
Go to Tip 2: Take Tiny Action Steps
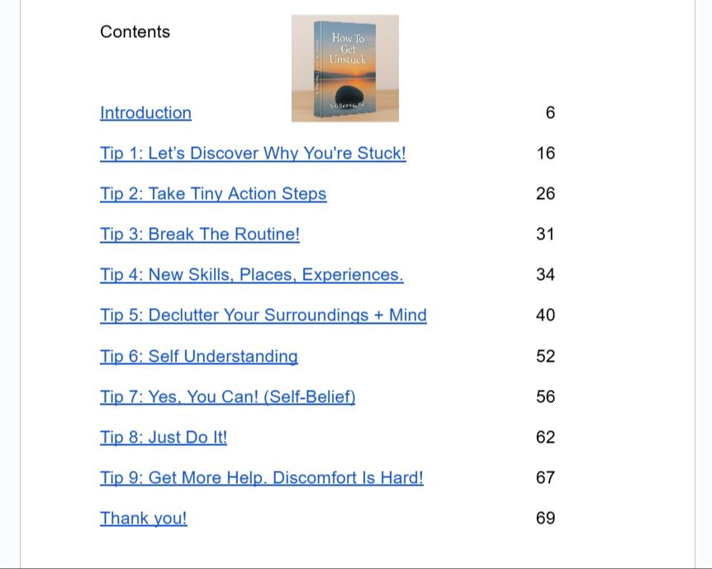tap(213, 194)
